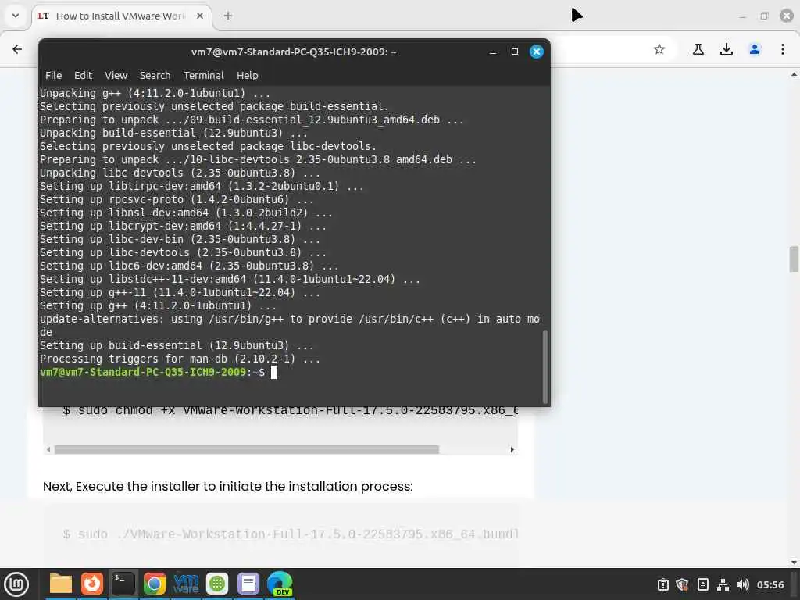Image resolution: width=800 pixels, height=600 pixels.
Task: Open the browser downloads icon
Action: coord(726,49)
